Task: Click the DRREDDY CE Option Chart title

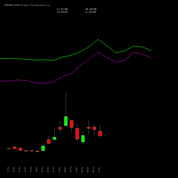Action: click(x=27, y=5)
